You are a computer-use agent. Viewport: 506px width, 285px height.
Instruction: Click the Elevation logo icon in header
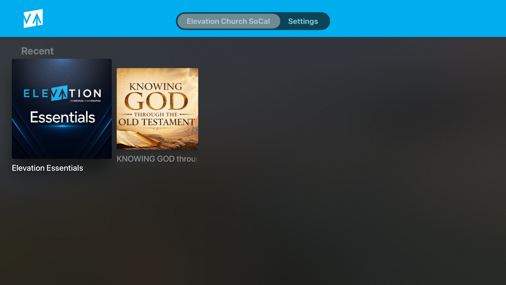point(33,18)
